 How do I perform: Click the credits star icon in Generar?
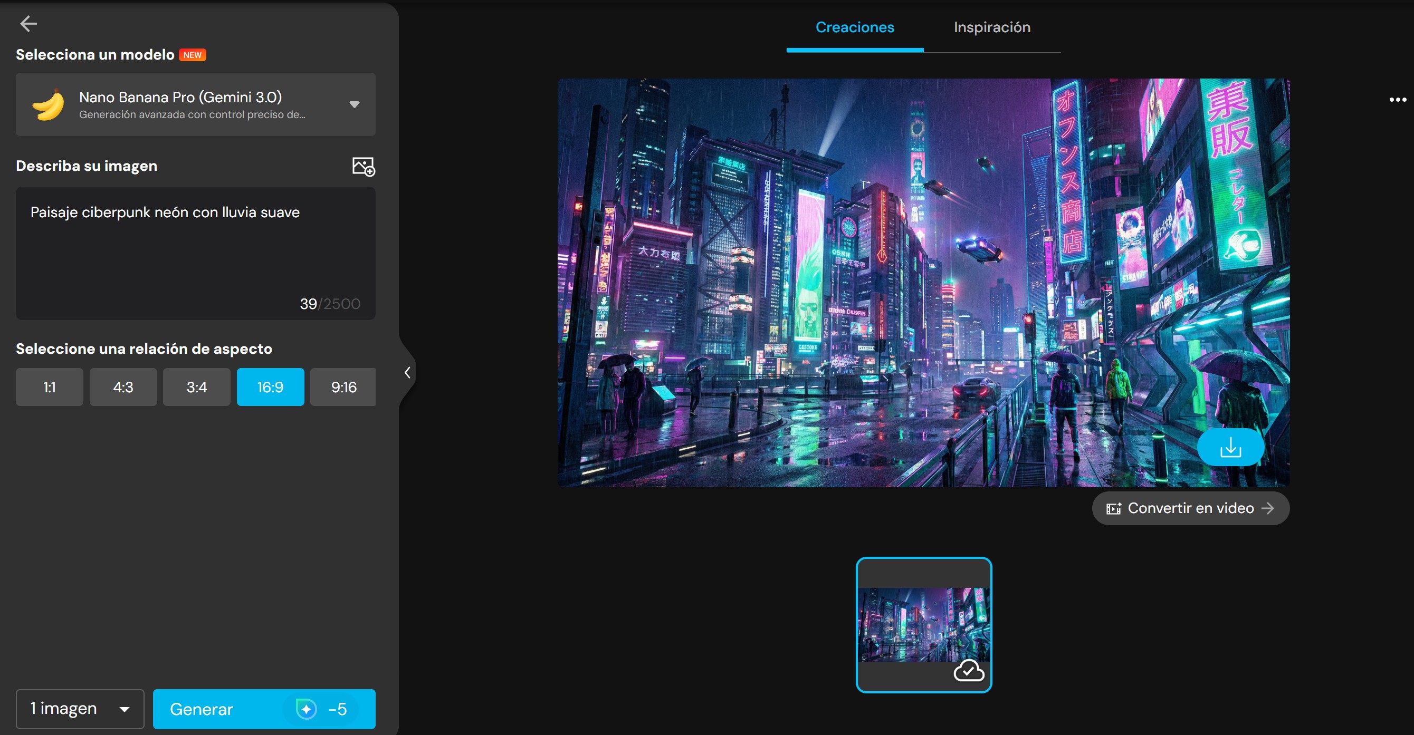click(307, 709)
